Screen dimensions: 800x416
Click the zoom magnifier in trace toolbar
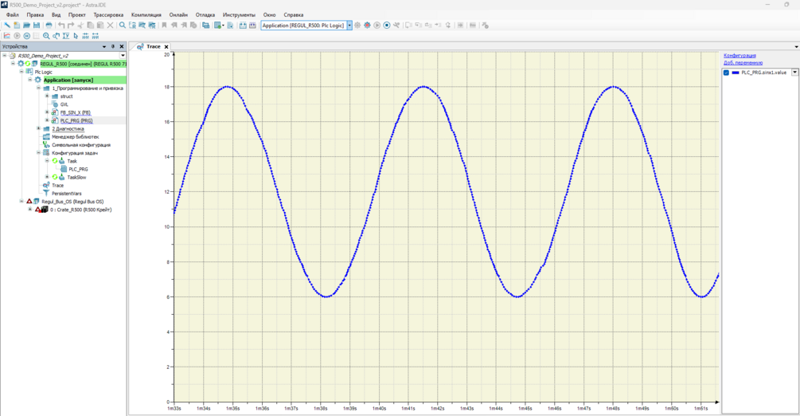click(x=46, y=36)
